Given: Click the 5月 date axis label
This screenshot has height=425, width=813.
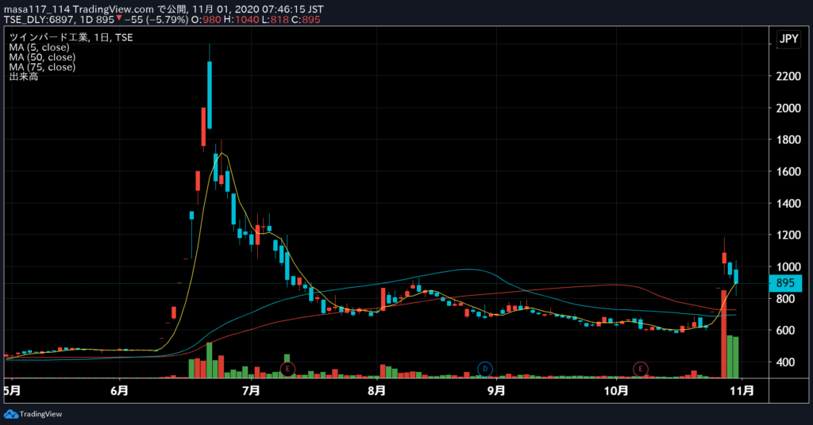Looking at the screenshot, I should [12, 390].
